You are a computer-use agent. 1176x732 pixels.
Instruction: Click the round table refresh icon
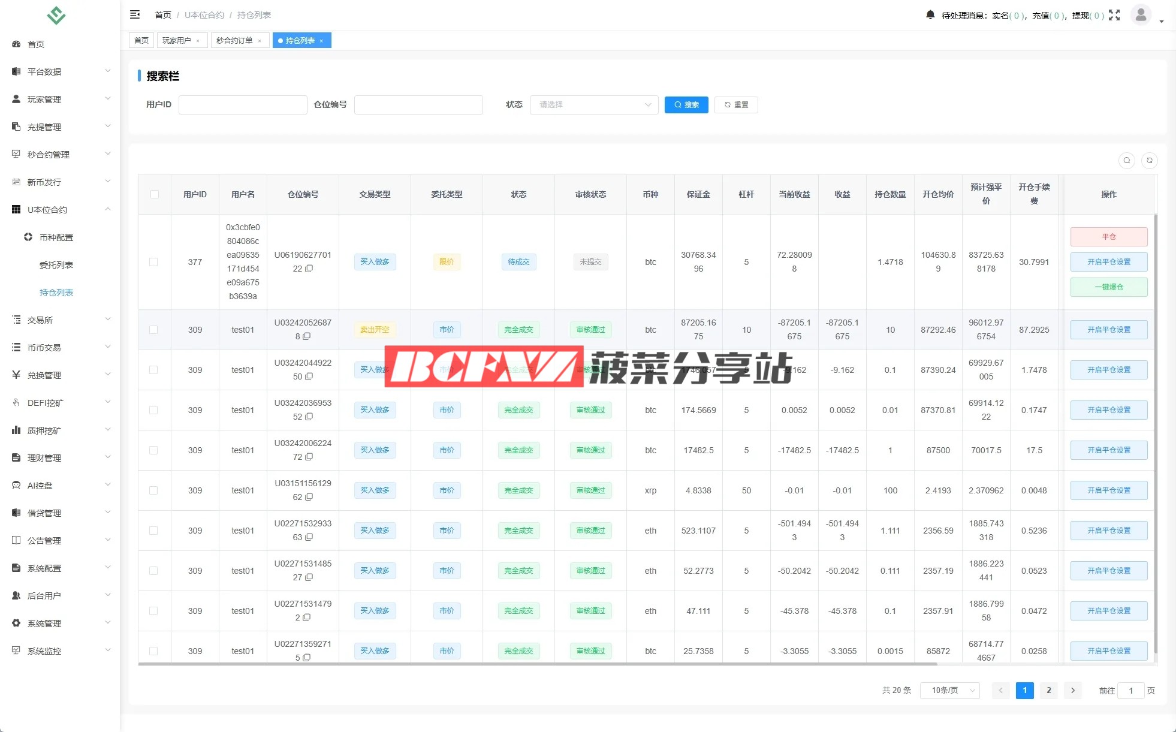click(1149, 161)
